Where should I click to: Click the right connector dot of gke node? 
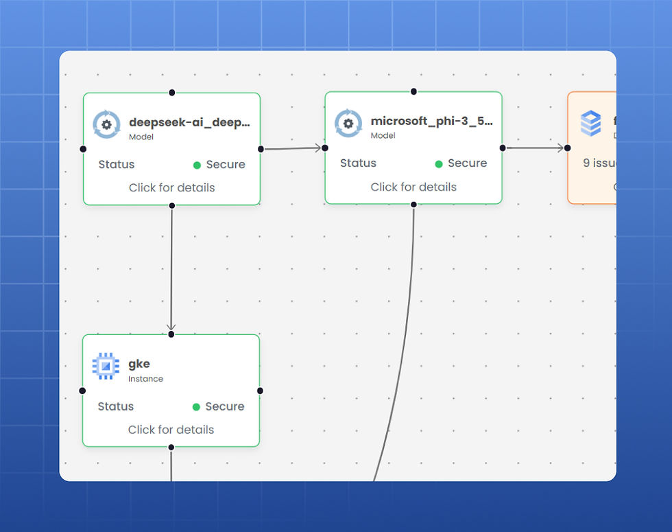click(x=260, y=391)
